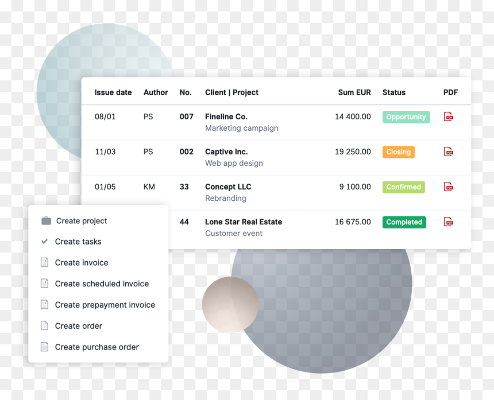Click number 002 cell
This screenshot has height=400, width=494.
187,152
